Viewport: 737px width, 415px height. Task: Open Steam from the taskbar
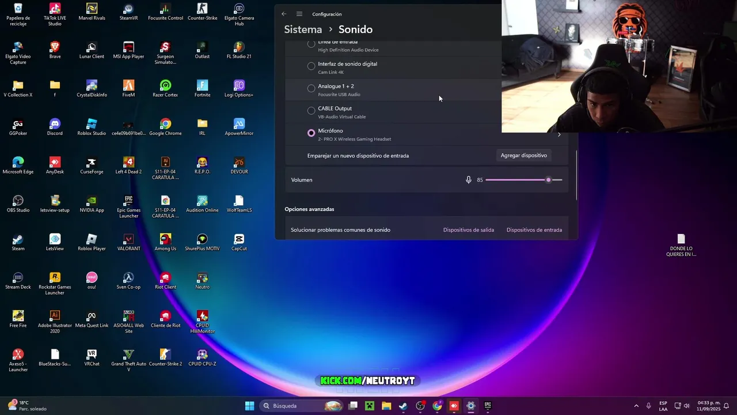[x=403, y=406]
